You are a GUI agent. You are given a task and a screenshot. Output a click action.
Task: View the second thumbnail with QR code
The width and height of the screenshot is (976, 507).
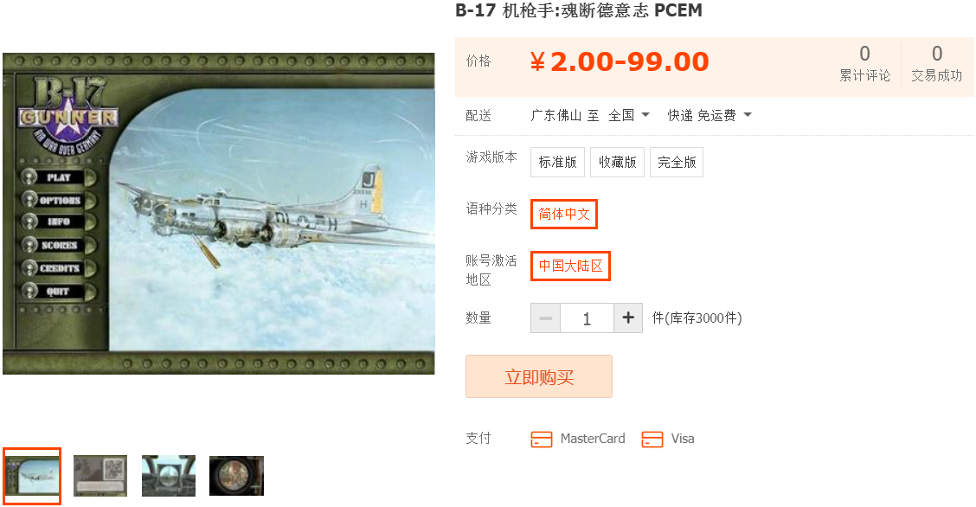(100, 476)
